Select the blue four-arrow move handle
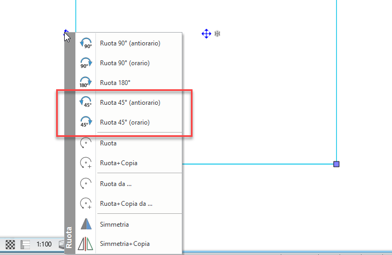 (206, 34)
